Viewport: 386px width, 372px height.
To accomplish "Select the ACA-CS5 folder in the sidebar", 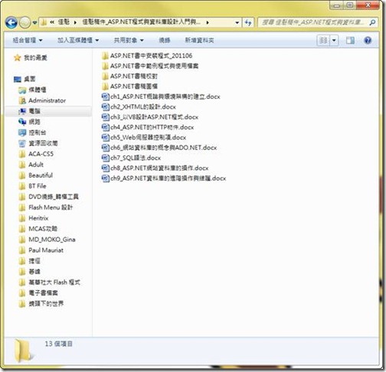I will [36, 154].
